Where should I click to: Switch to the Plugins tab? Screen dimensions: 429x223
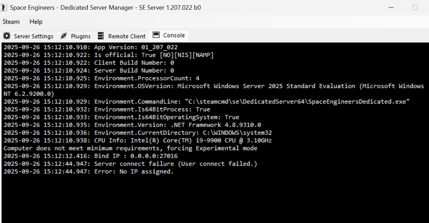[75, 36]
